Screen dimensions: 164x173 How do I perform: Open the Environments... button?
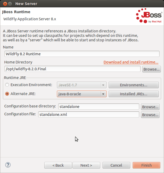[134, 85]
